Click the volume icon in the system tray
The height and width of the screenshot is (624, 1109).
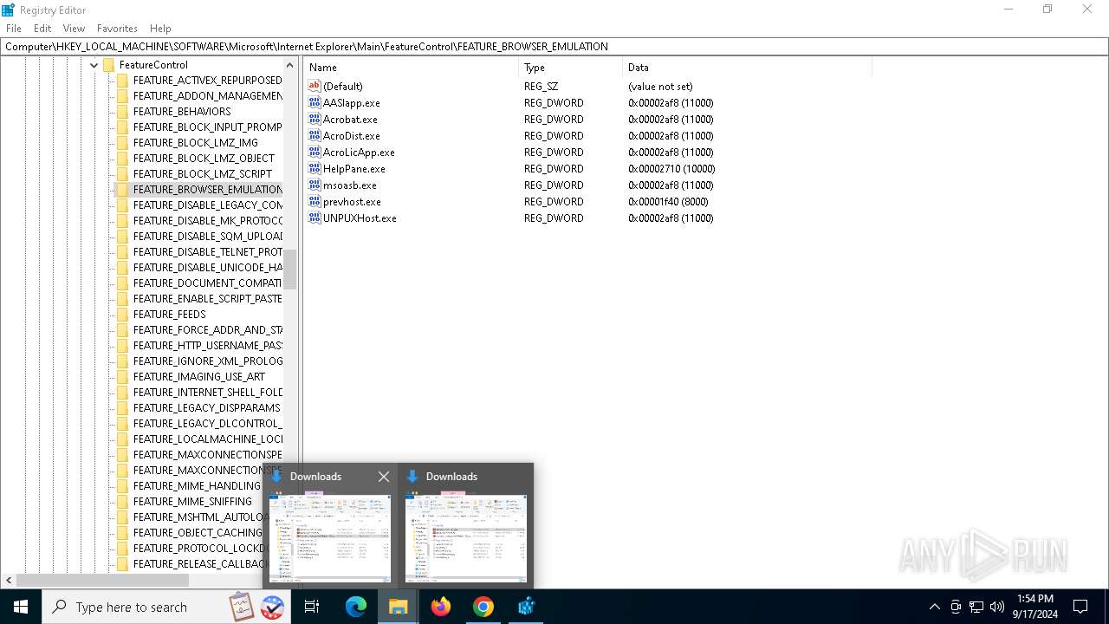997,607
